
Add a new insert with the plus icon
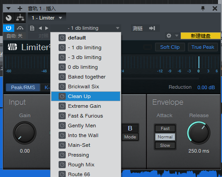20,8
